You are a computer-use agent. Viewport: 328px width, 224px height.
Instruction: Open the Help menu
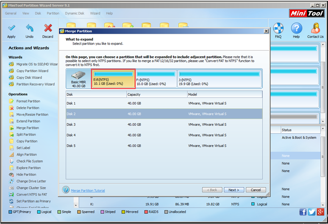109,14
